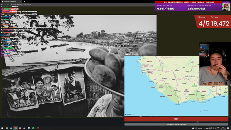Place a pin on Liberia on the map
Viewport: 231px width, 130px height.
170,95
